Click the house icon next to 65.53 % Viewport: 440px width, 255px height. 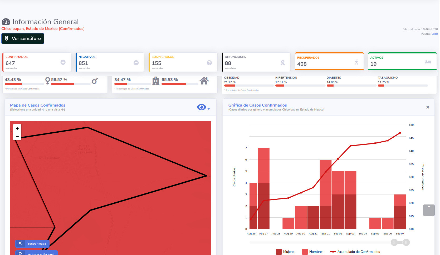pos(204,81)
